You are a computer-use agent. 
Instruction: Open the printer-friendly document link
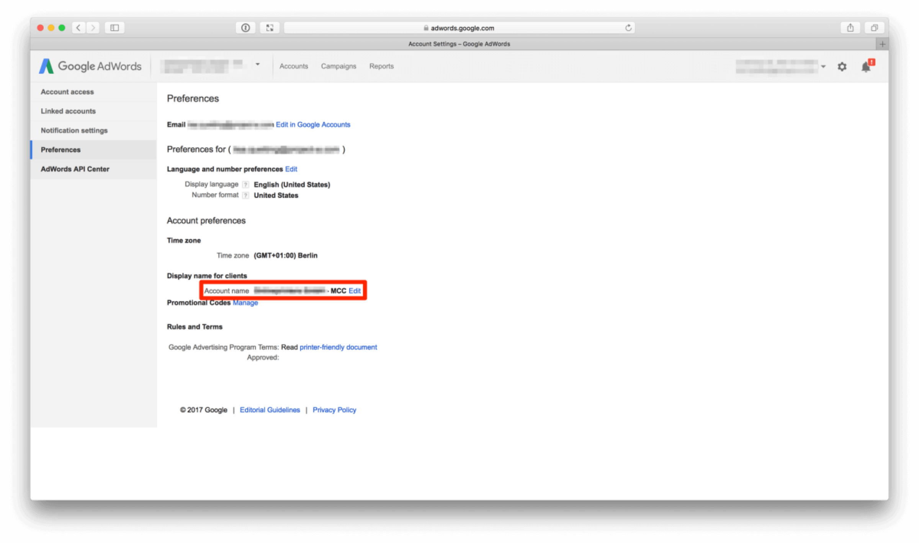338,347
